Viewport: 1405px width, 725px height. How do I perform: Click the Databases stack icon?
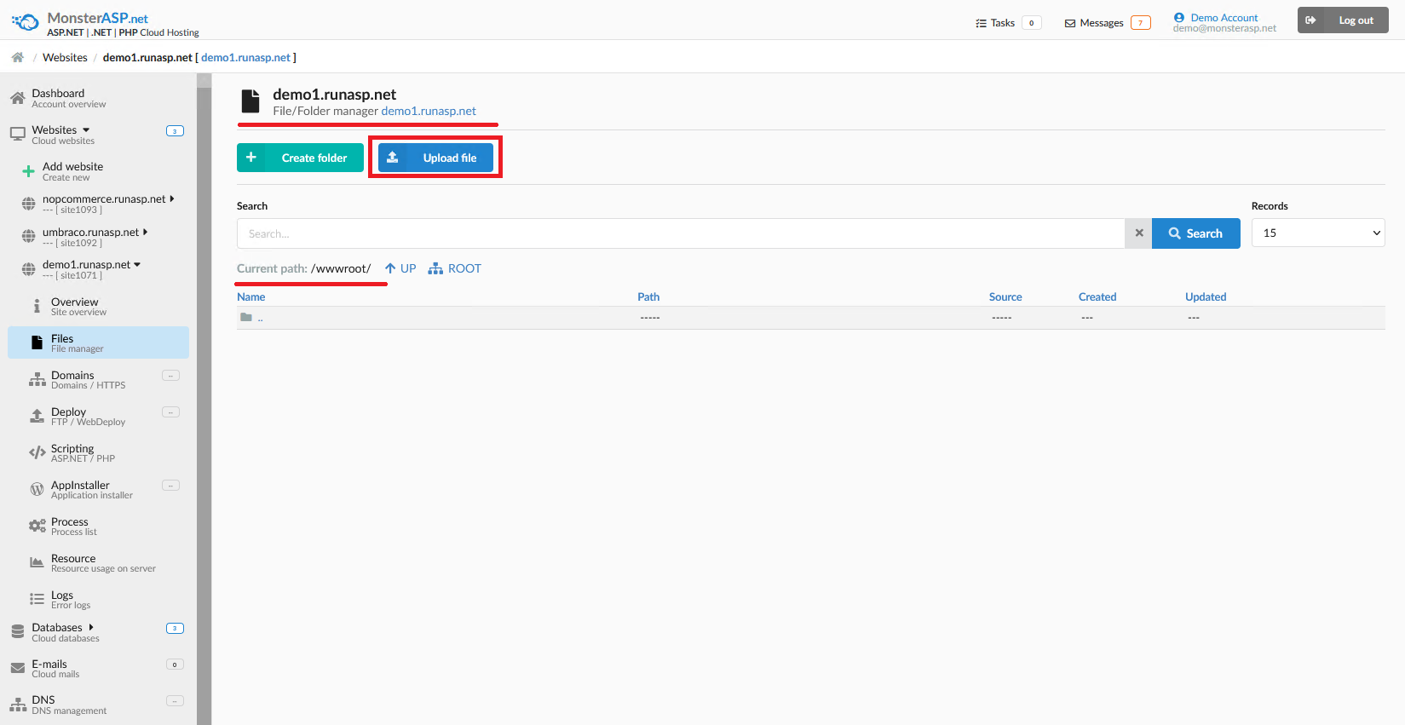[17, 632]
